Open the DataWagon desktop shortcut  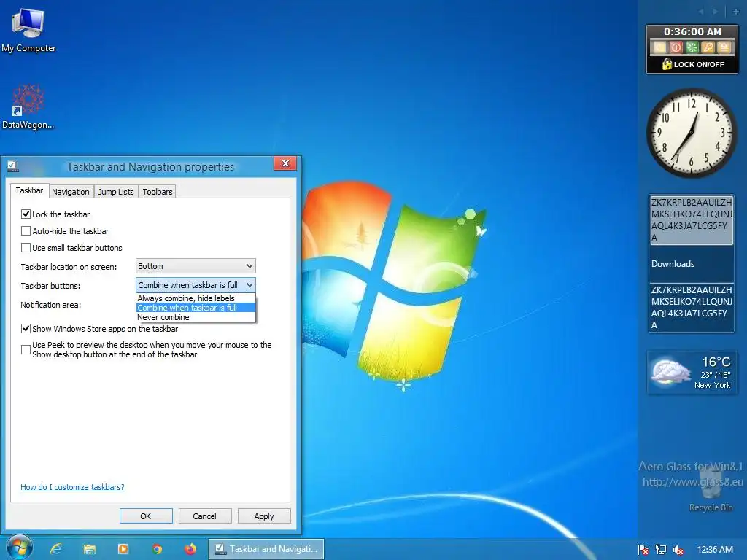click(x=28, y=106)
